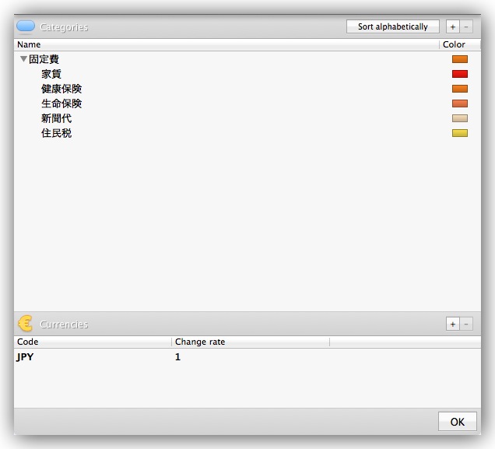Remove currency using the minus button
The height and width of the screenshot is (449, 495).
coord(466,324)
